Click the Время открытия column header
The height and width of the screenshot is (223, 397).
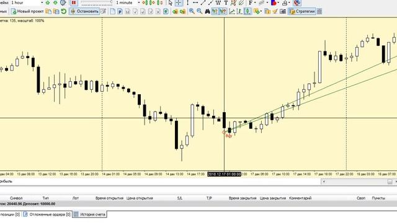(109, 198)
